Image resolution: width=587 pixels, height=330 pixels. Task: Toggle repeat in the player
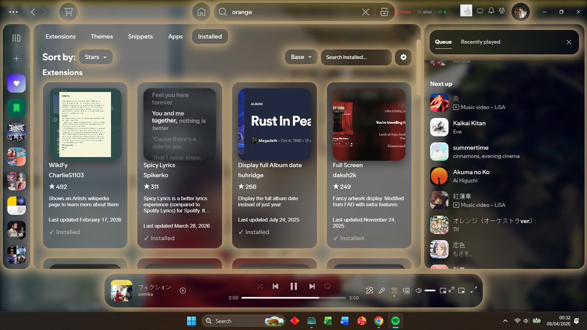tap(327, 286)
